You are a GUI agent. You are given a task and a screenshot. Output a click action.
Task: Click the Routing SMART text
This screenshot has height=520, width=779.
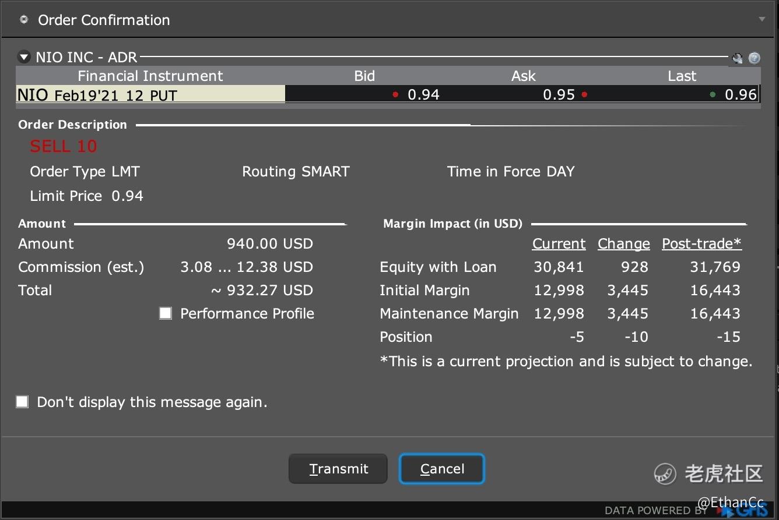pos(296,172)
